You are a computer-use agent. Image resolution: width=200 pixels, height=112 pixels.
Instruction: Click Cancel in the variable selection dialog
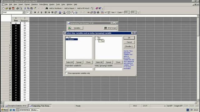pyautogui.click(x=129, y=42)
